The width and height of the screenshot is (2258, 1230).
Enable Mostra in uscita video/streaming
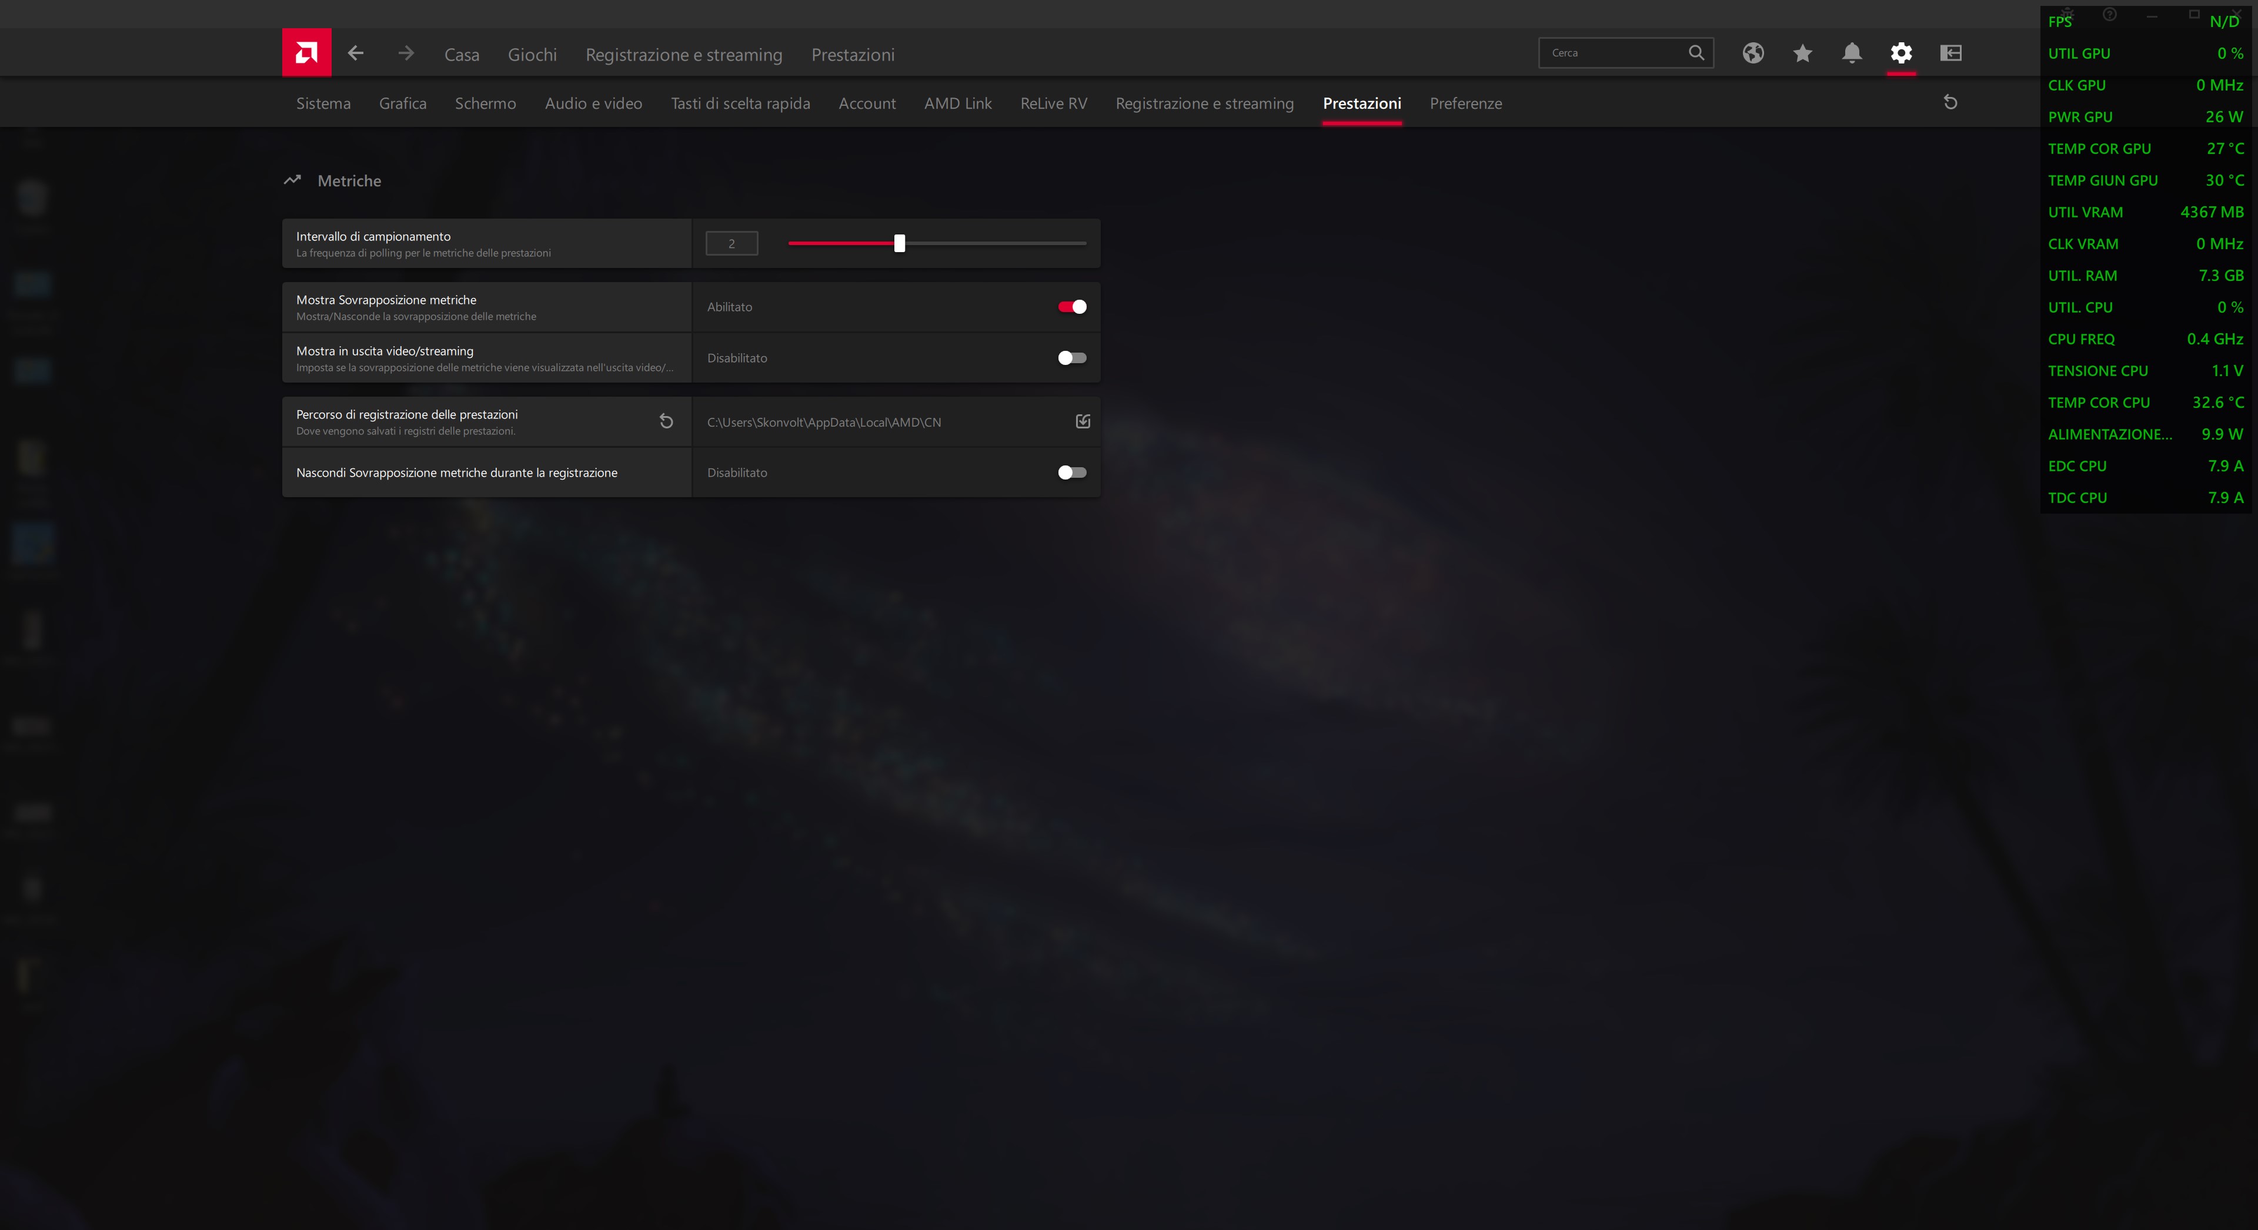coord(1071,357)
